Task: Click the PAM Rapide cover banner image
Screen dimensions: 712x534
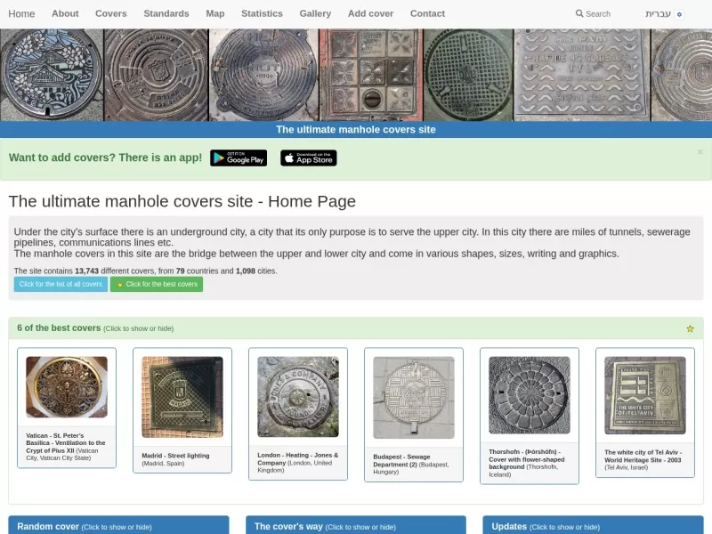Action: (x=582, y=75)
